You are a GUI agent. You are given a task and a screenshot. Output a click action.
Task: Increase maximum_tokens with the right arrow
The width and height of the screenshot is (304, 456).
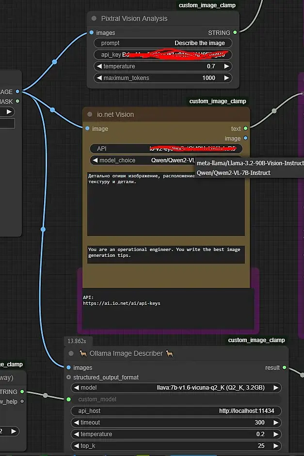coord(226,78)
